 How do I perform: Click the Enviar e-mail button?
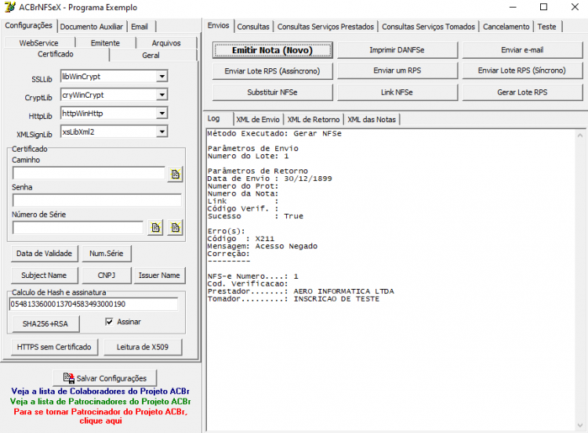[x=522, y=50]
